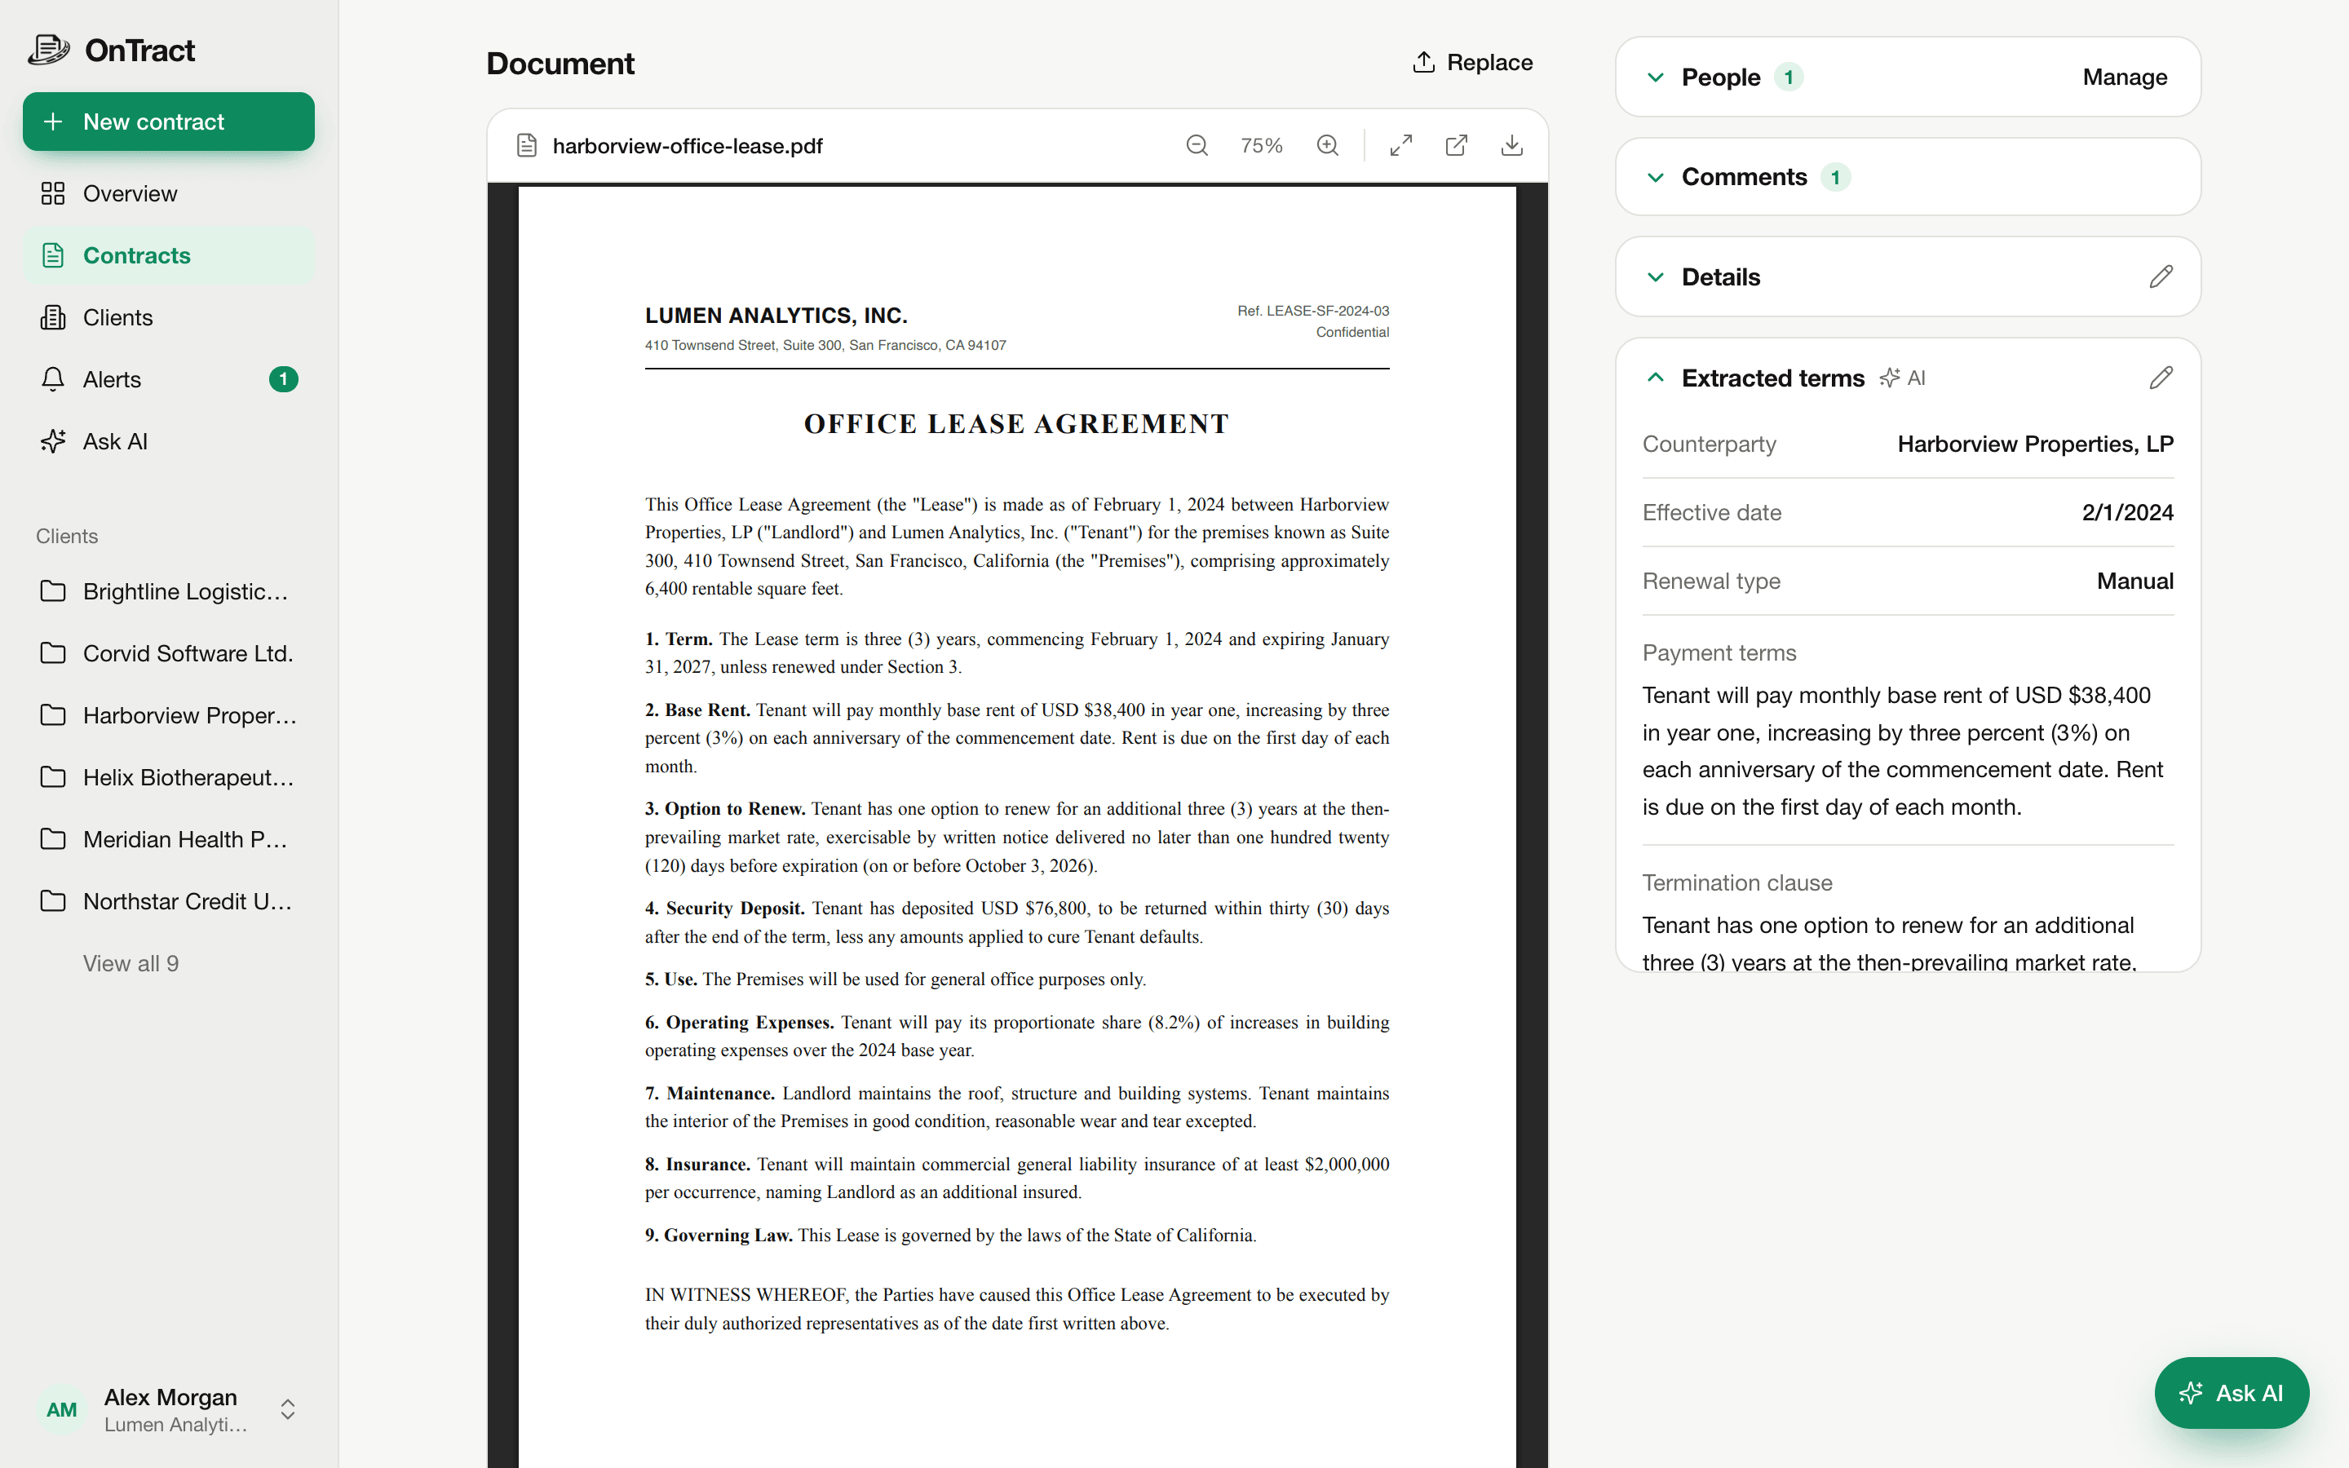Open the Helix Biotherapeutics client folder
Viewport: 2349px width, 1468px height.
coord(169,778)
